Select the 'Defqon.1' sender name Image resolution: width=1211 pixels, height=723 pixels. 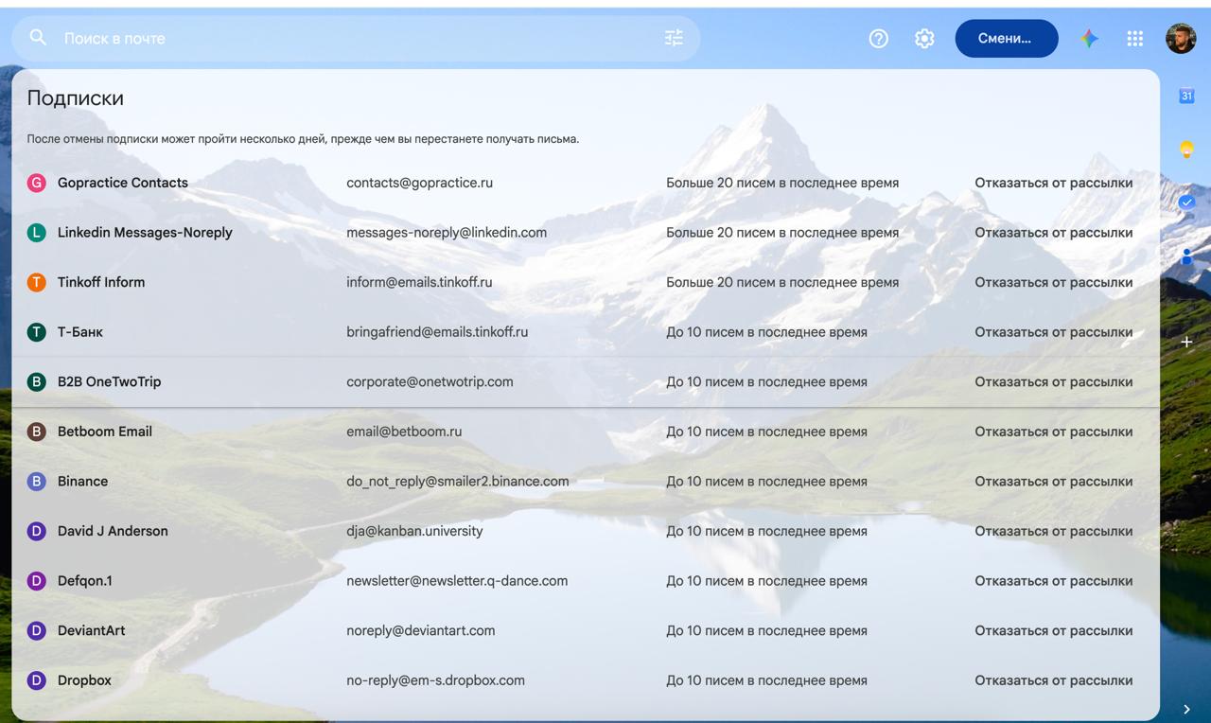85,581
